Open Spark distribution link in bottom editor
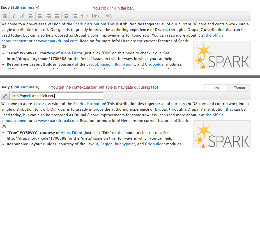This screenshot has height=237, width=260. click(x=89, y=104)
